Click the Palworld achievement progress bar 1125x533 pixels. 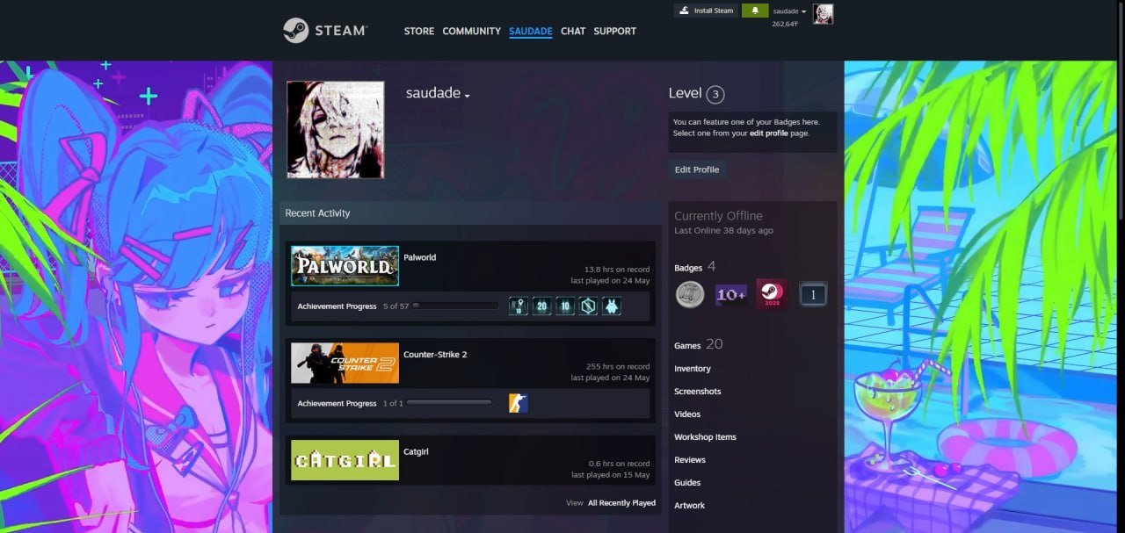pyautogui.click(x=454, y=306)
